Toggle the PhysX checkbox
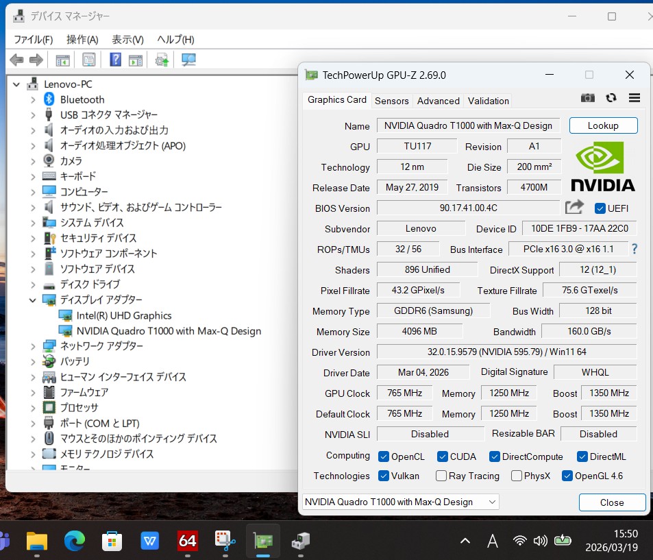 tap(517, 476)
